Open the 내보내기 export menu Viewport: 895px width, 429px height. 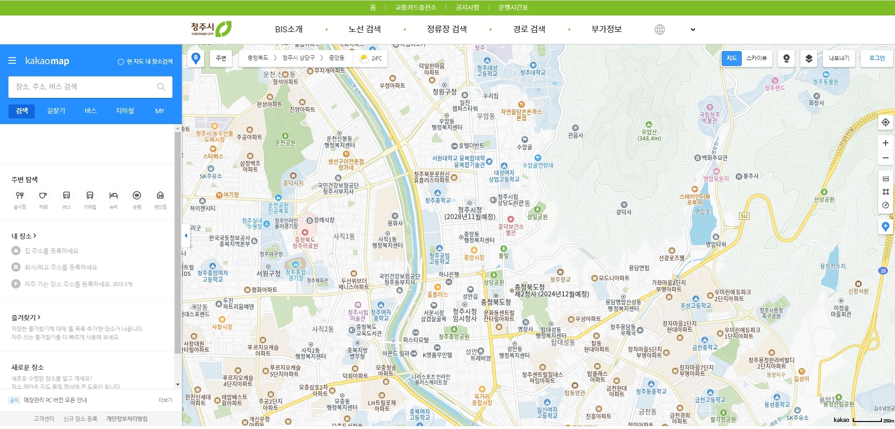pos(839,58)
